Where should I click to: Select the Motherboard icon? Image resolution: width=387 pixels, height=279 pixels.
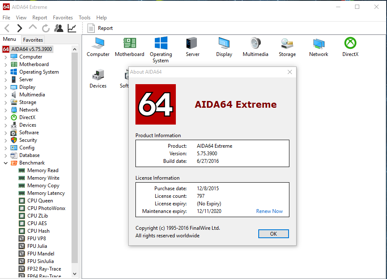130,46
